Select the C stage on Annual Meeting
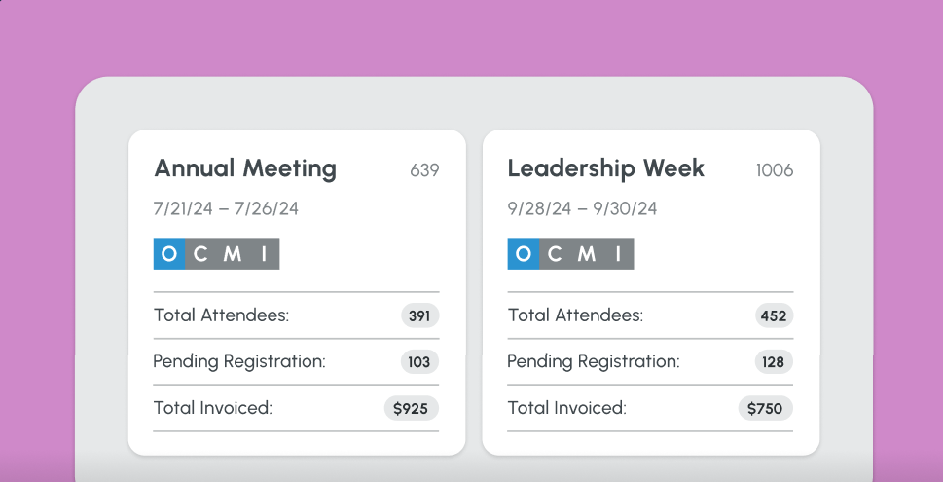 [200, 254]
